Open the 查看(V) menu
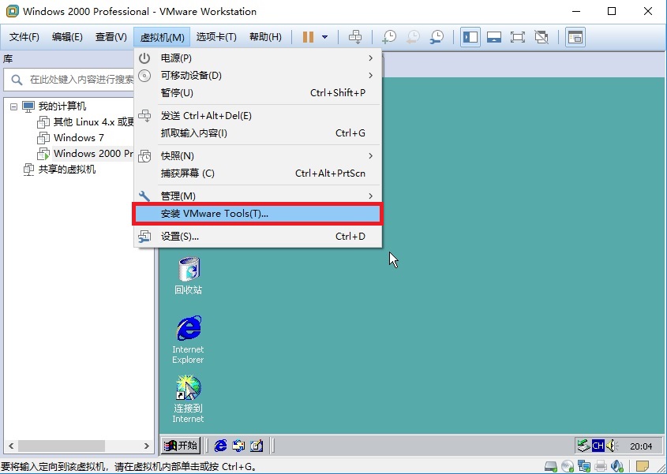The image size is (667, 474). [111, 37]
